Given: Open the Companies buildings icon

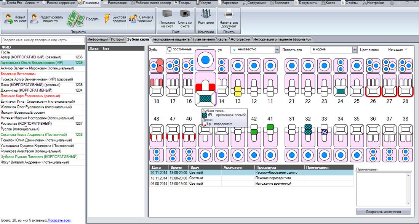Looking at the screenshot, I should tap(206, 14).
